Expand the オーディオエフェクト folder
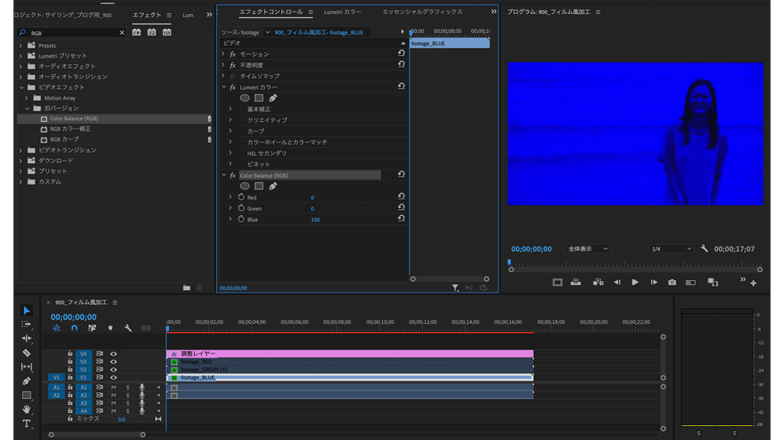This screenshot has height=440, width=784. (21, 66)
